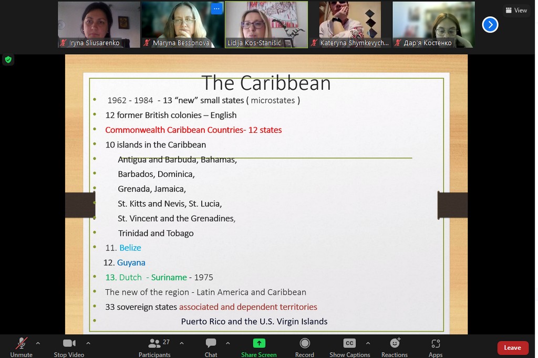Toggle Show Captions
The width and height of the screenshot is (538, 358).
click(349, 346)
